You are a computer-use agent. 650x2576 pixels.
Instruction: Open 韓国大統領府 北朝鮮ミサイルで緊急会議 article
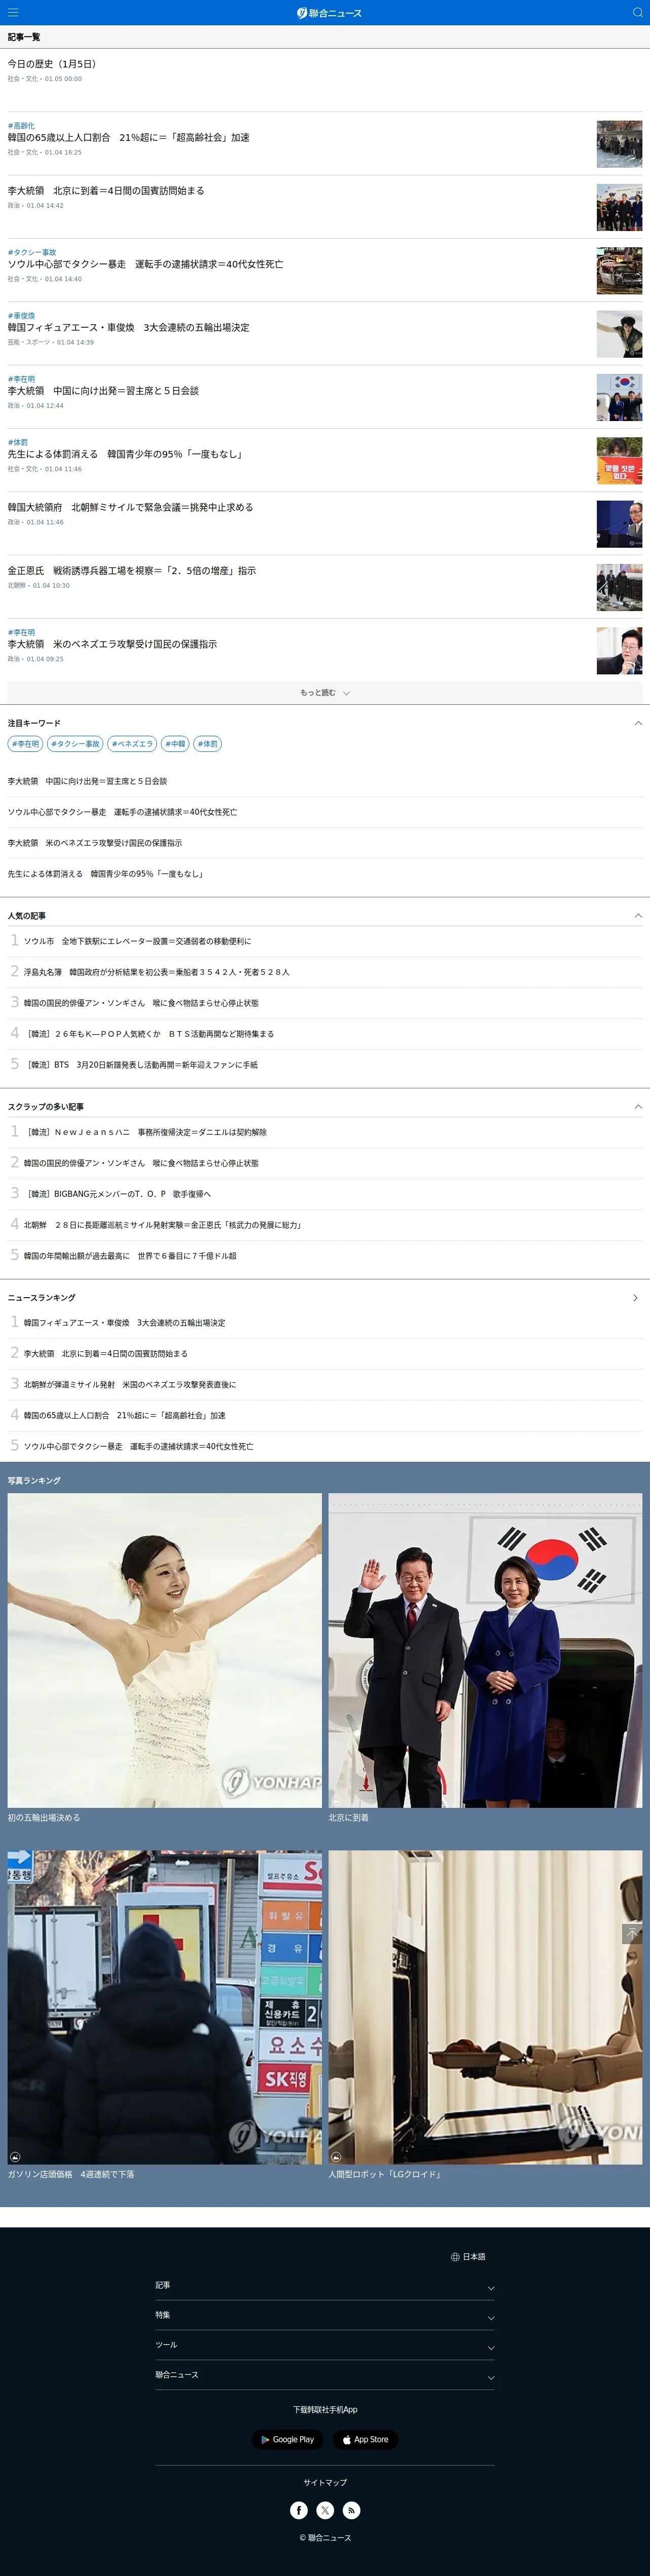[131, 508]
